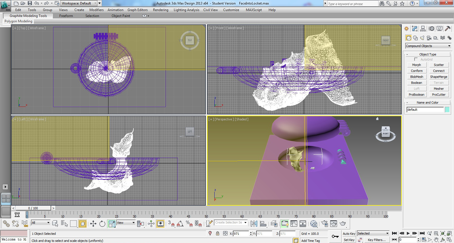Click the Render Production teapot icon
The height and width of the screenshot is (243, 454).
pos(343,224)
